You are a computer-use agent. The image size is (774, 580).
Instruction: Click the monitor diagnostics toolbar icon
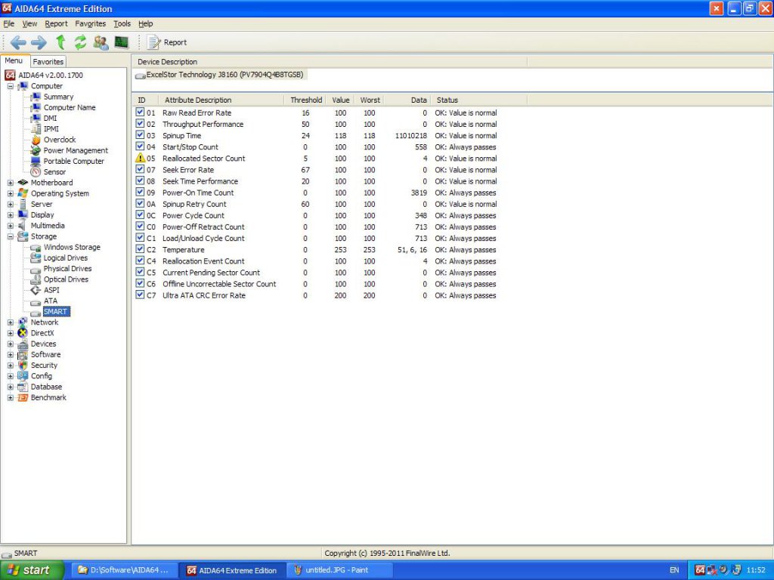coord(122,42)
